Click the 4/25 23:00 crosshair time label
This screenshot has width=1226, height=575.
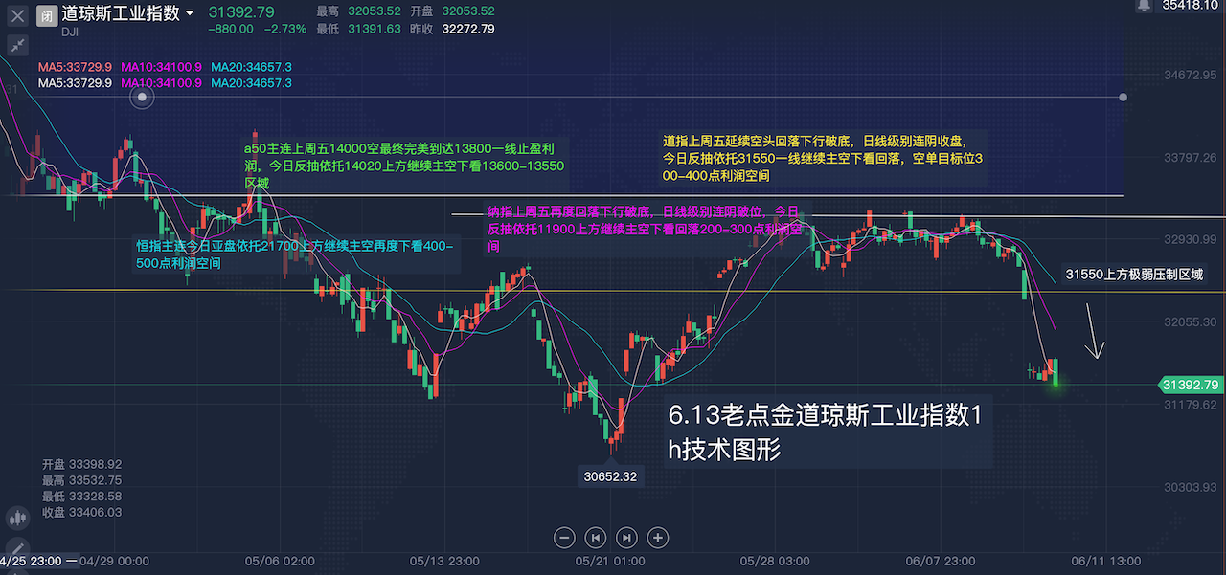[33, 561]
